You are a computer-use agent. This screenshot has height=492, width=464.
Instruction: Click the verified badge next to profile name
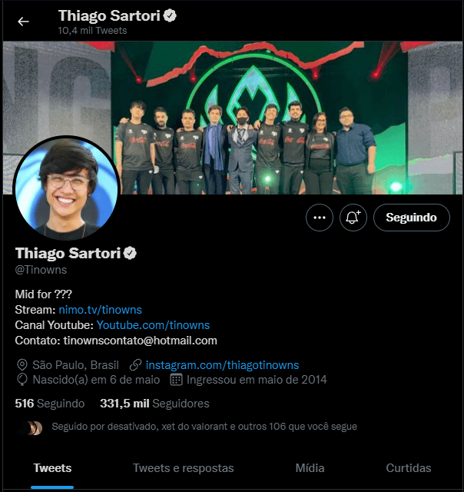point(130,253)
